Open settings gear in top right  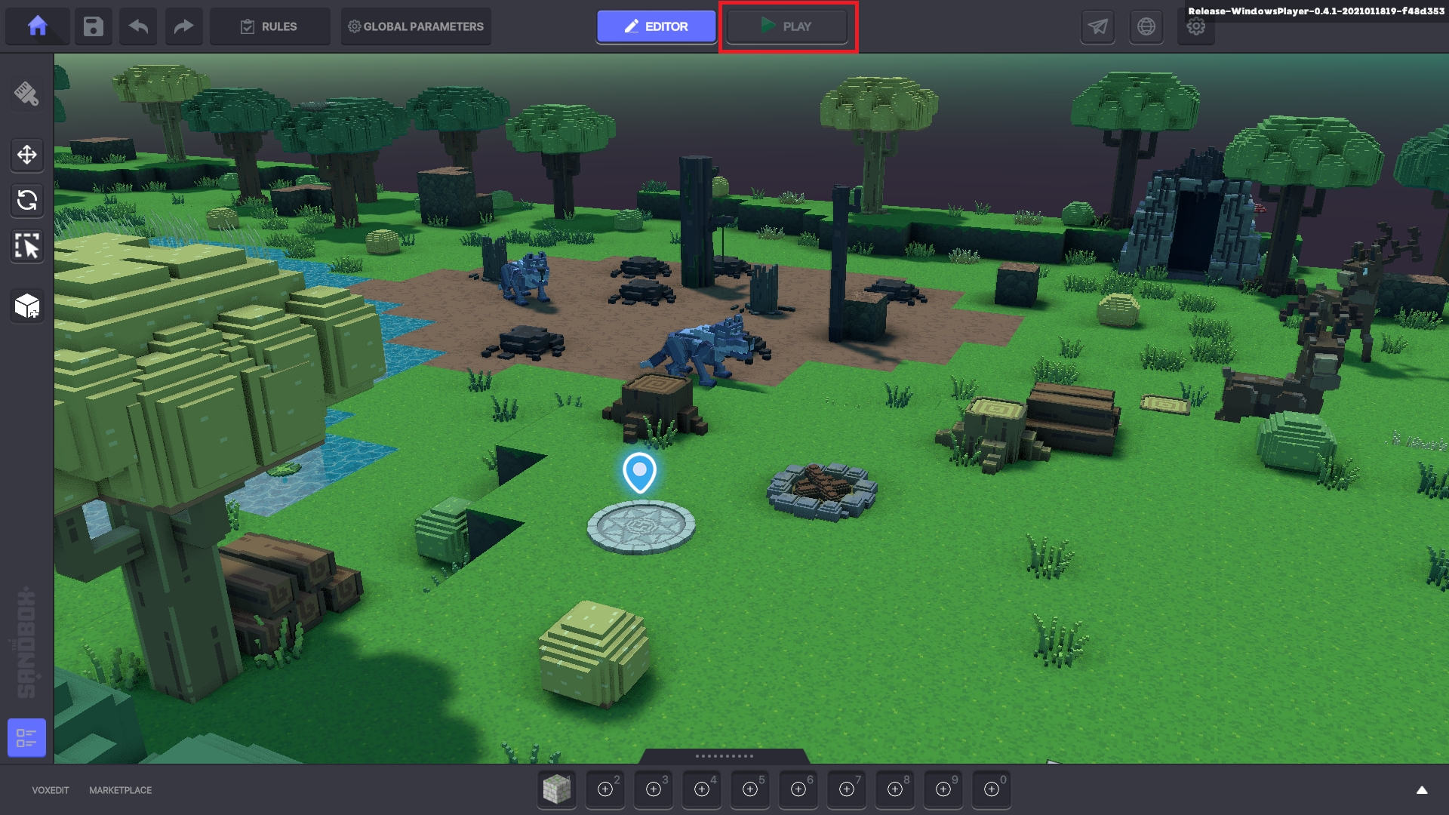click(x=1195, y=28)
